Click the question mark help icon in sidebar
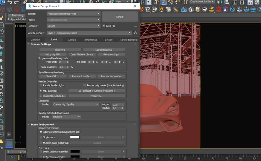Screen dimensions: 261x161 click(2, 32)
